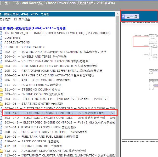Screen dimensions: 158x157
Task: Expand 412-02 Auxiliary Climate Control folder
Action: (x=45, y=151)
